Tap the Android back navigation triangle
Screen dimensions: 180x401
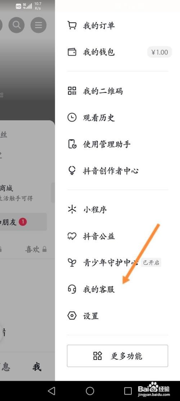(52, 391)
